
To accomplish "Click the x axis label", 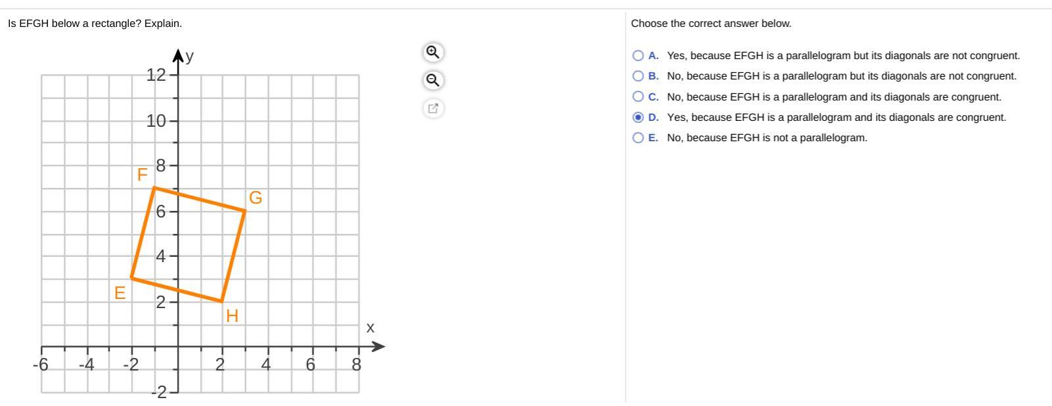I will [x=371, y=328].
